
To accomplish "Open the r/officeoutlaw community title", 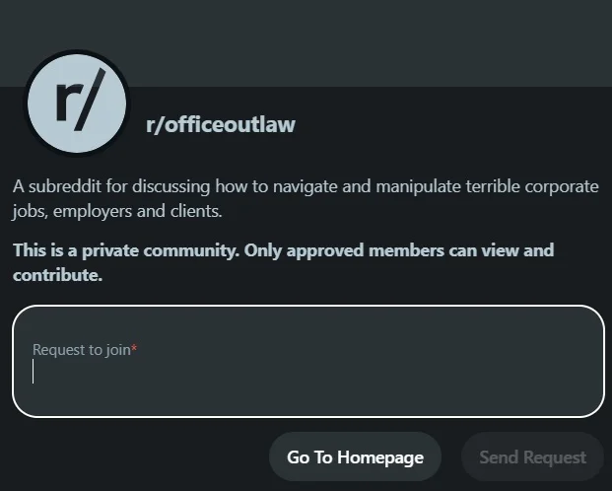I will tap(221, 125).
